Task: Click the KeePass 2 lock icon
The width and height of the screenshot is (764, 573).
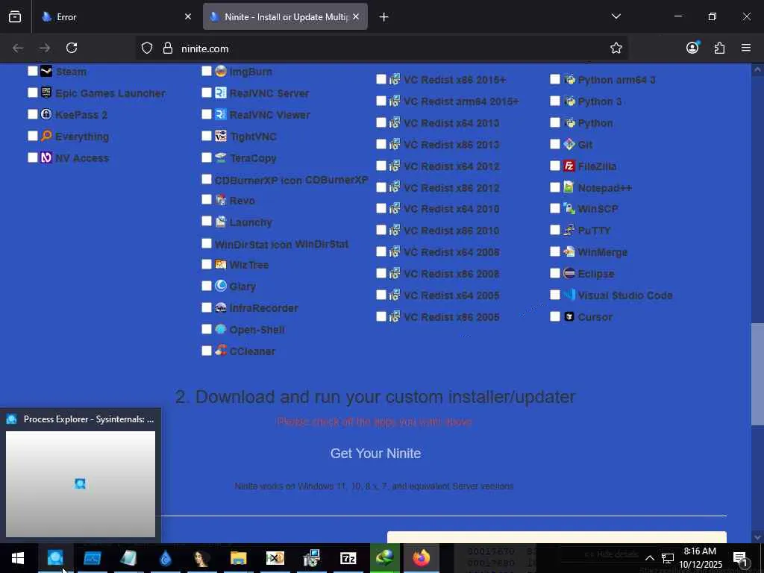Action: (46, 114)
